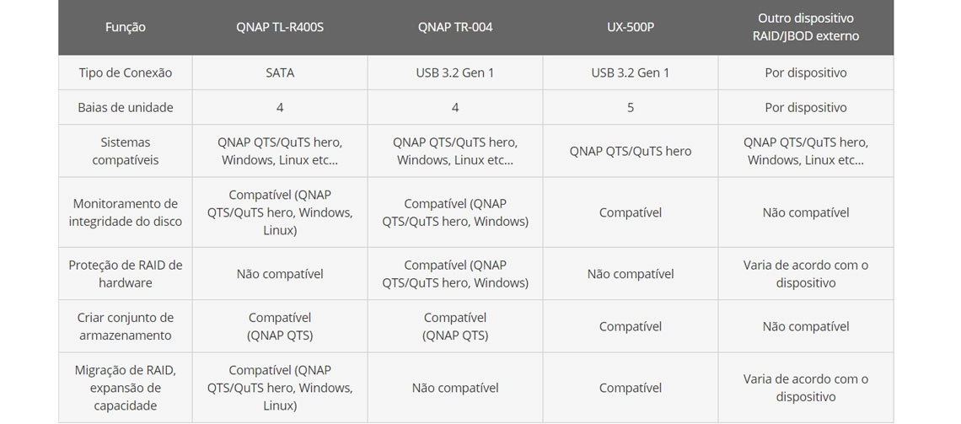Click USB 3.2 Gen 1 under QNAP TR-004

454,72
